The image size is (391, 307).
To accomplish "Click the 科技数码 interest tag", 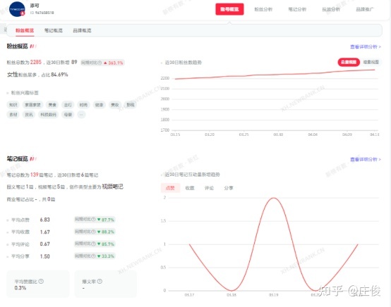I will pos(49,115).
